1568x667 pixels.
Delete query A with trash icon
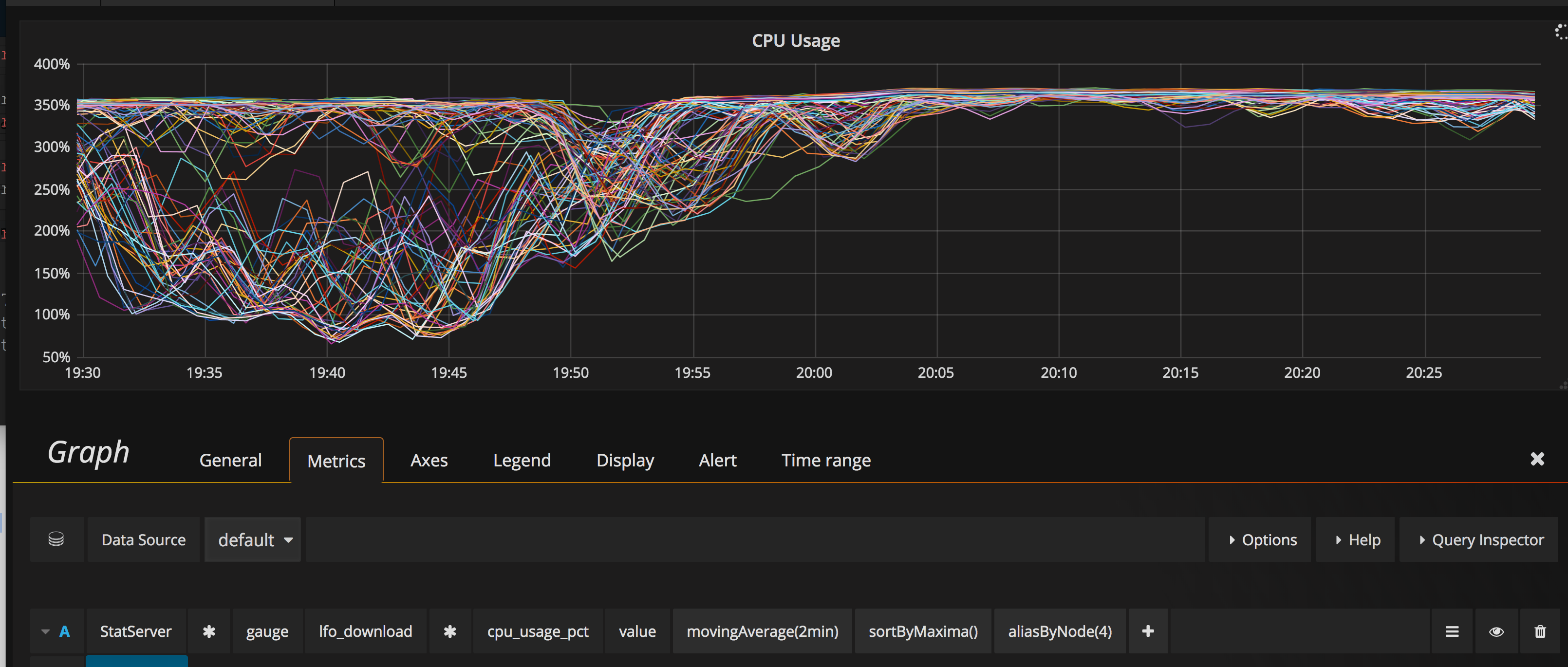(1540, 631)
